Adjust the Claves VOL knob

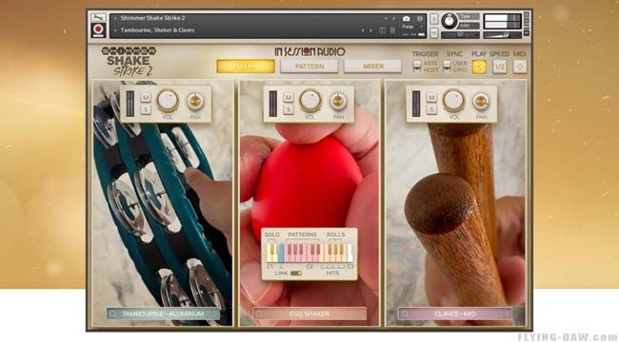[453, 101]
